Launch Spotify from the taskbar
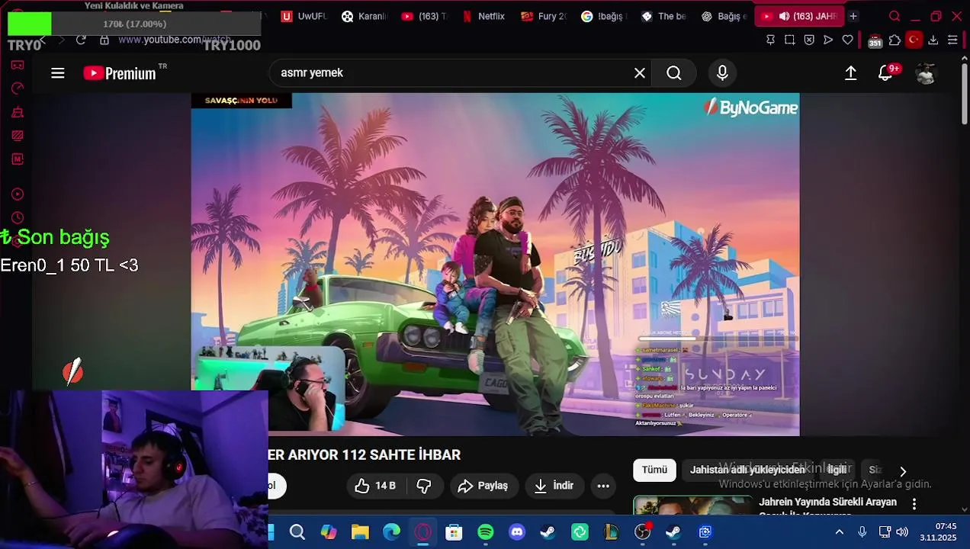970x549 pixels. pos(486,532)
